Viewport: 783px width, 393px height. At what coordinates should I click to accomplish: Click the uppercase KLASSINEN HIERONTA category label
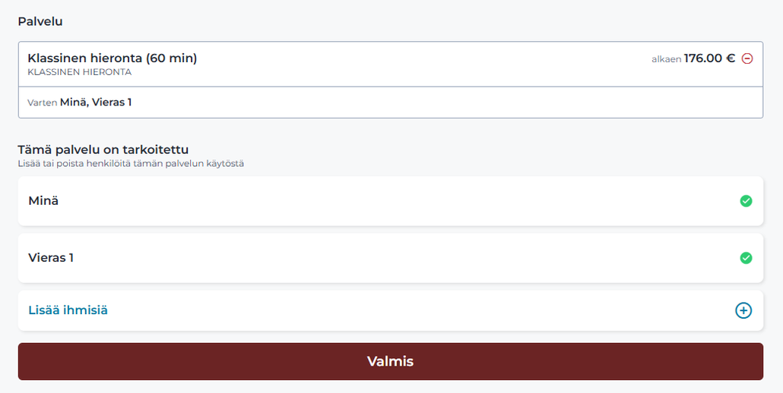[79, 72]
